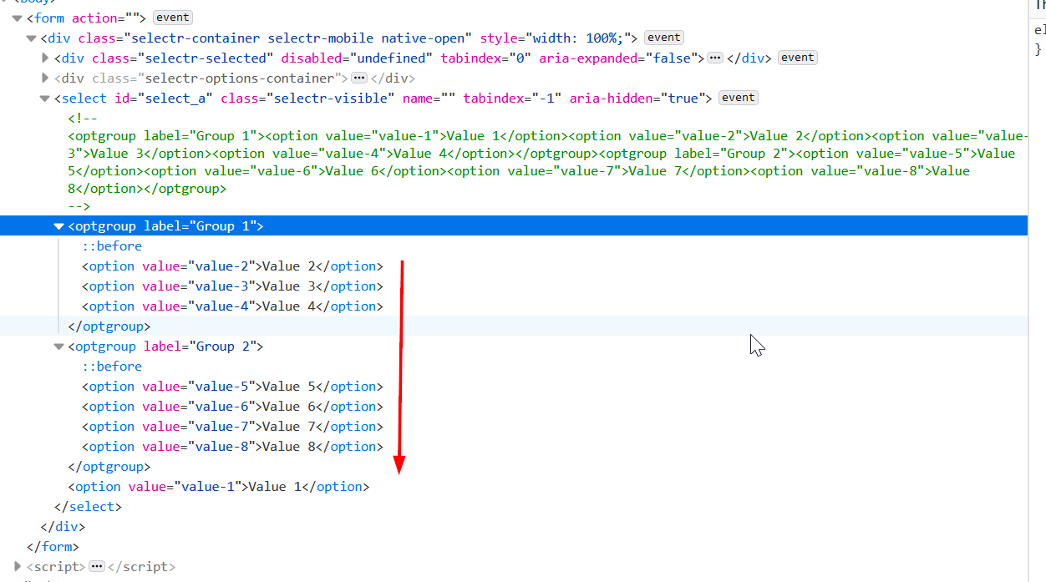This screenshot has height=582, width=1046.
Task: Click the event badge next to the select element
Action: (x=738, y=97)
